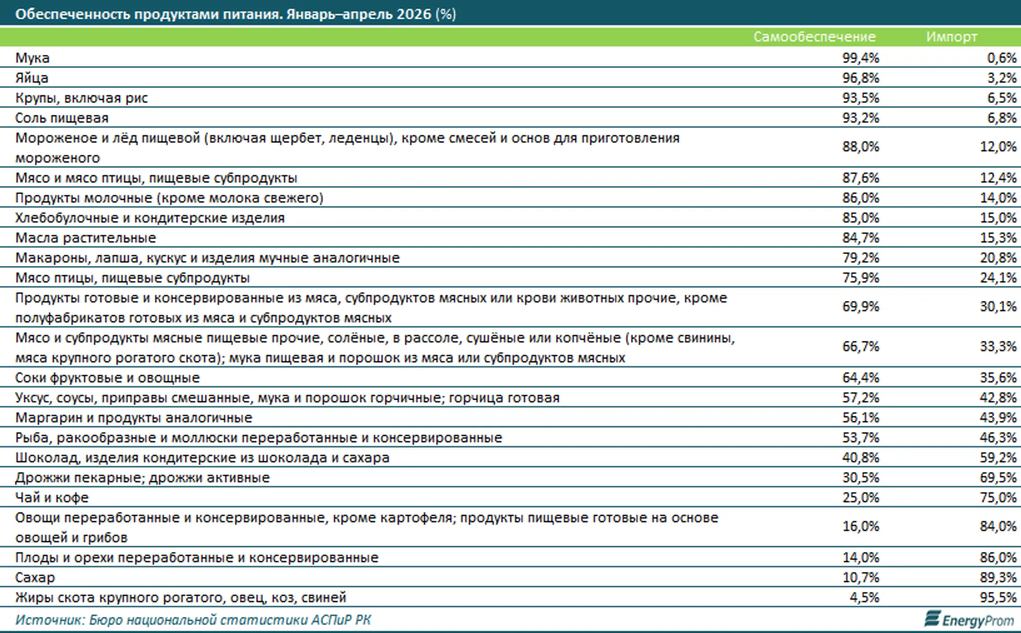The image size is (1021, 633).
Task: Click the 84,0% import value
Action: (998, 526)
